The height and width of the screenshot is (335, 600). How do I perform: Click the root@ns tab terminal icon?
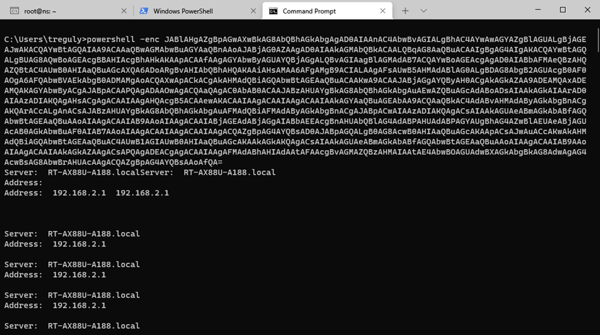pyautogui.click(x=13, y=11)
